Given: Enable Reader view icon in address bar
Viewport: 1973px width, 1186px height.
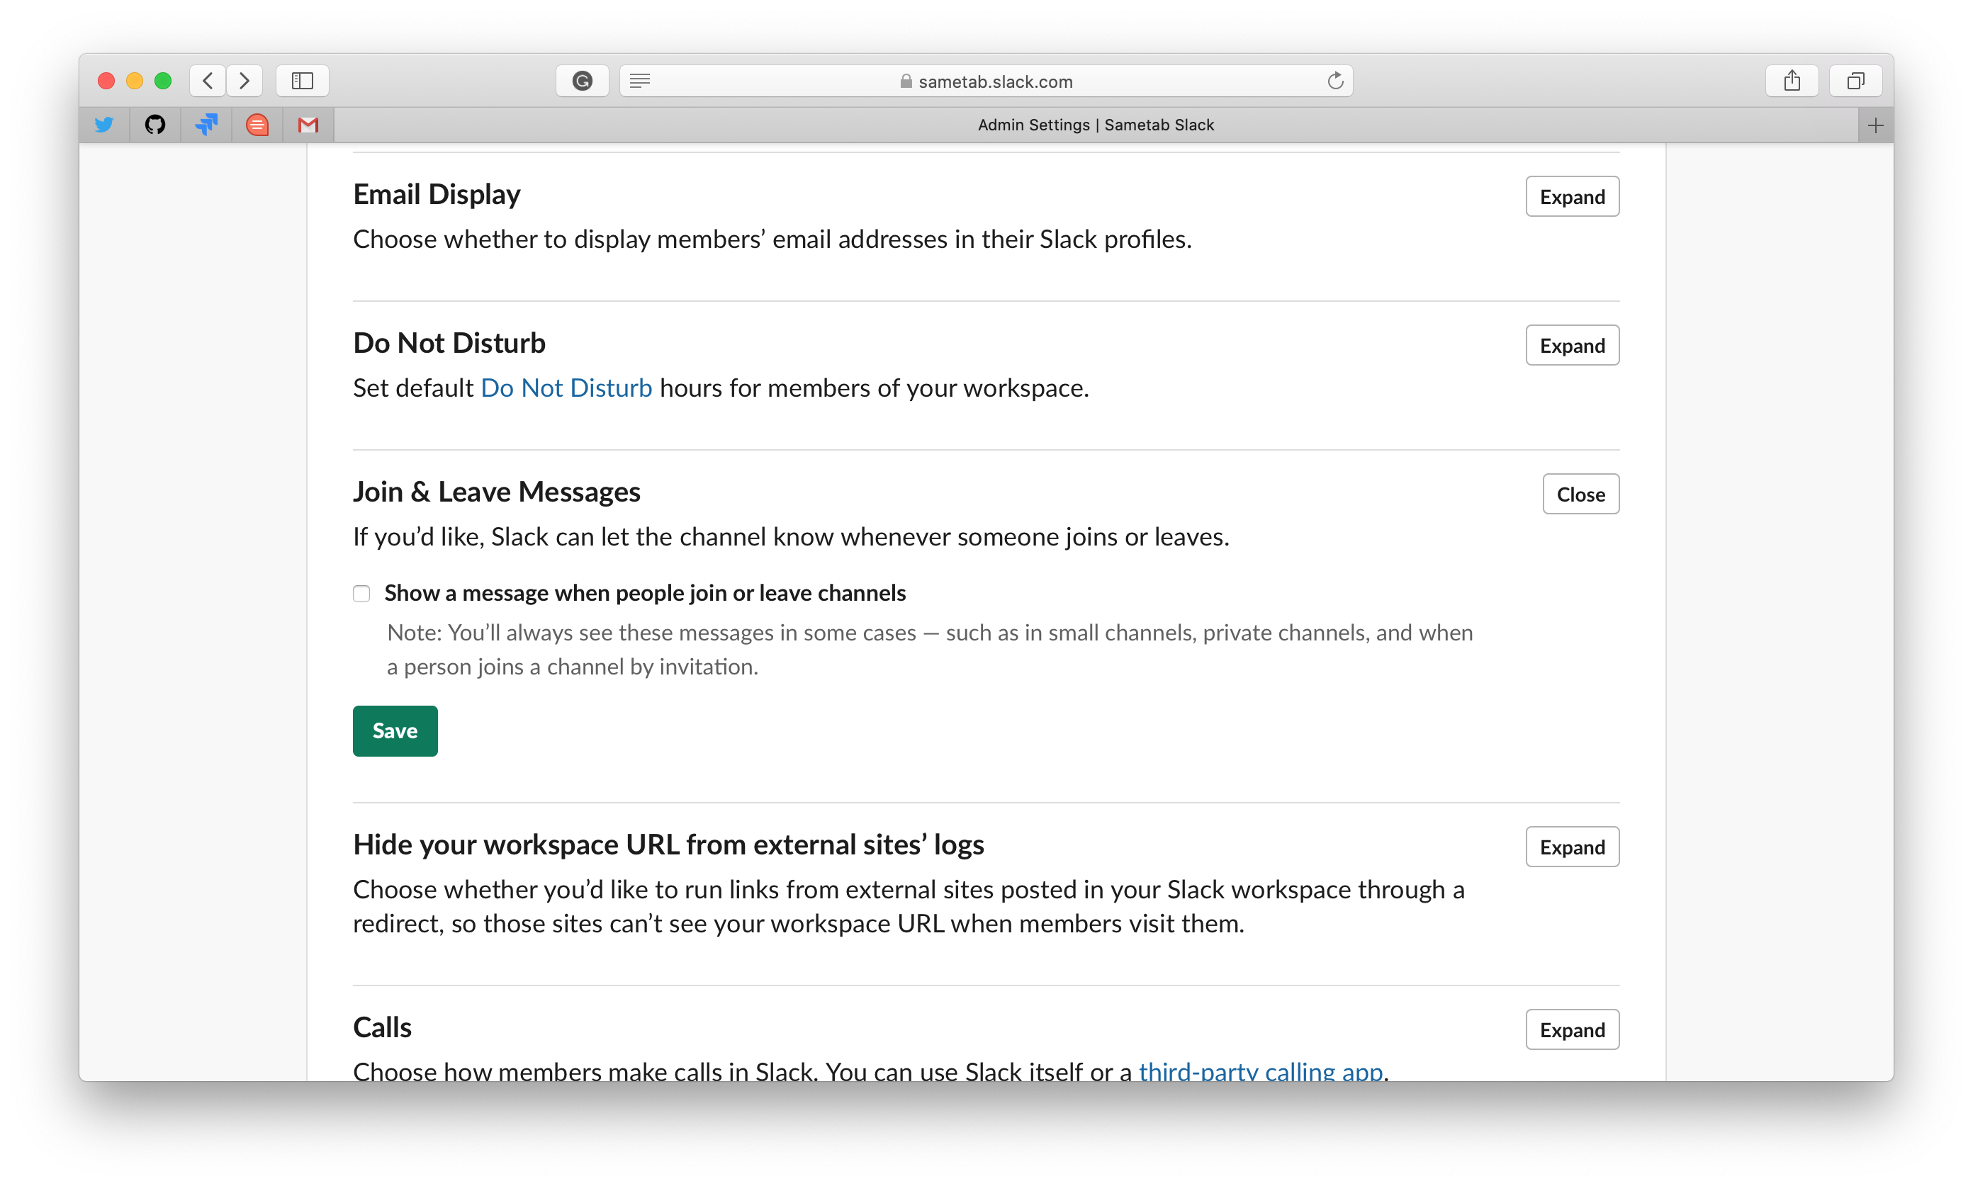Looking at the screenshot, I should point(639,81).
